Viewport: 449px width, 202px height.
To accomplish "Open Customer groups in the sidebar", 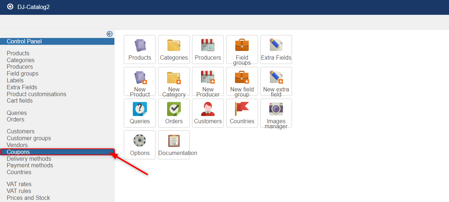I will tap(29, 138).
